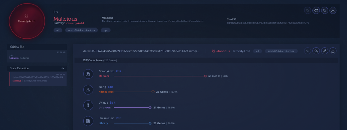Click amd x86-64 architecture tag in sample row
This screenshot has height=130, width=347.
pos(281,51)
